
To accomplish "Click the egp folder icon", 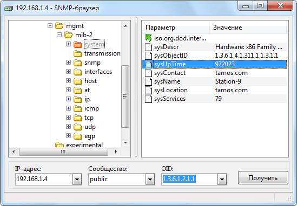I will [x=78, y=136].
